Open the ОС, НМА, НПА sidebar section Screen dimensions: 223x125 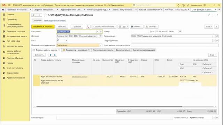click(11, 41)
